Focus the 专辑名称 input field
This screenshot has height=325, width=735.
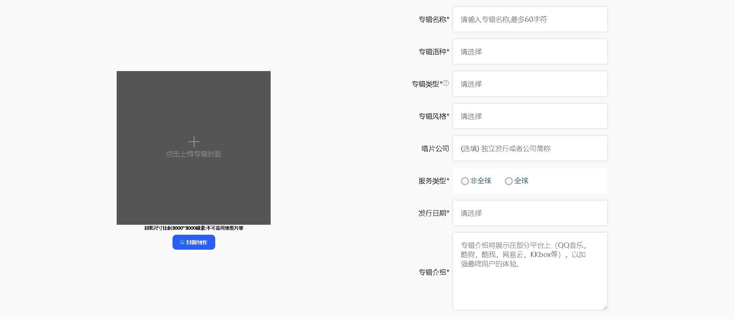coord(530,19)
